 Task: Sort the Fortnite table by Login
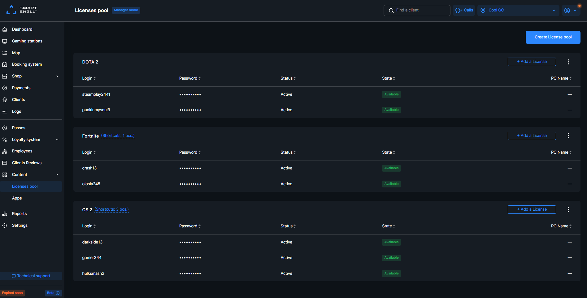(x=89, y=152)
